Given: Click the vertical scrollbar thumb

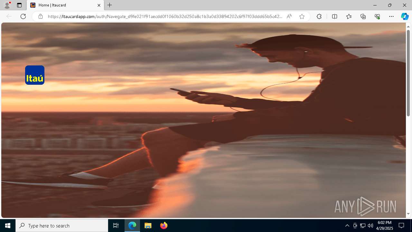Looking at the screenshot, I should pos(408,73).
